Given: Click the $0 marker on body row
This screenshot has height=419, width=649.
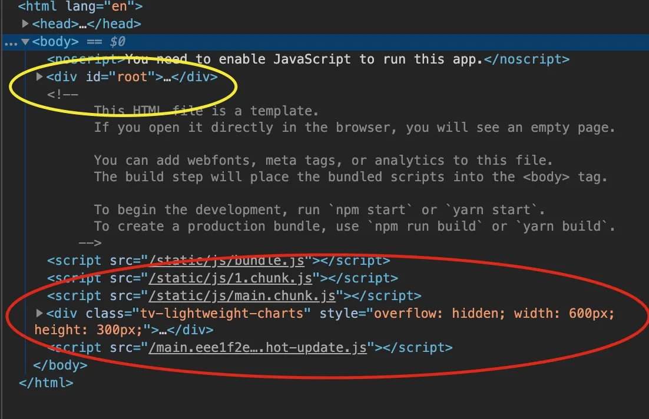Looking at the screenshot, I should [118, 41].
